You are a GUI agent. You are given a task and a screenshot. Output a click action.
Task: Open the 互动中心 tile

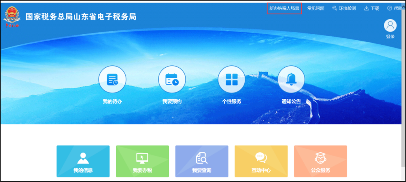point(261,161)
